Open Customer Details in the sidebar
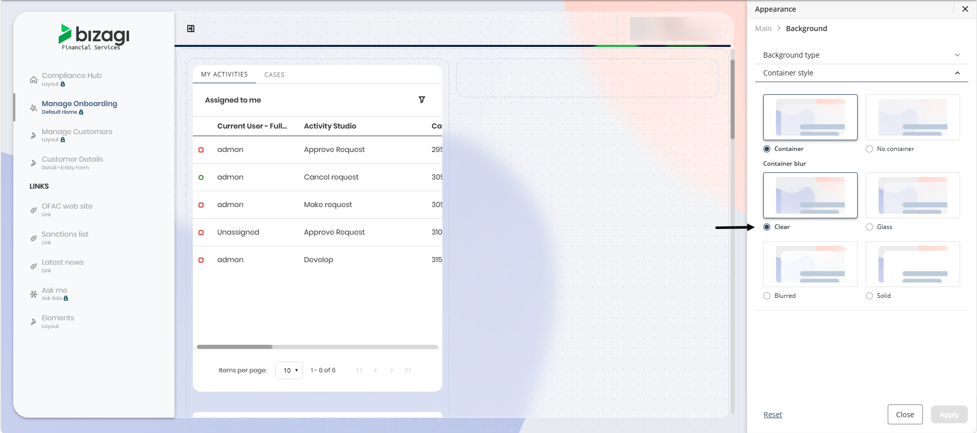The image size is (977, 433). [x=72, y=159]
